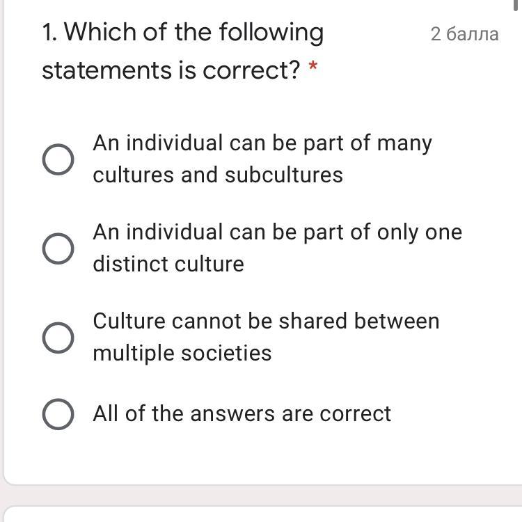Click the red required asterisk
The height and width of the screenshot is (522, 522).
313,65
